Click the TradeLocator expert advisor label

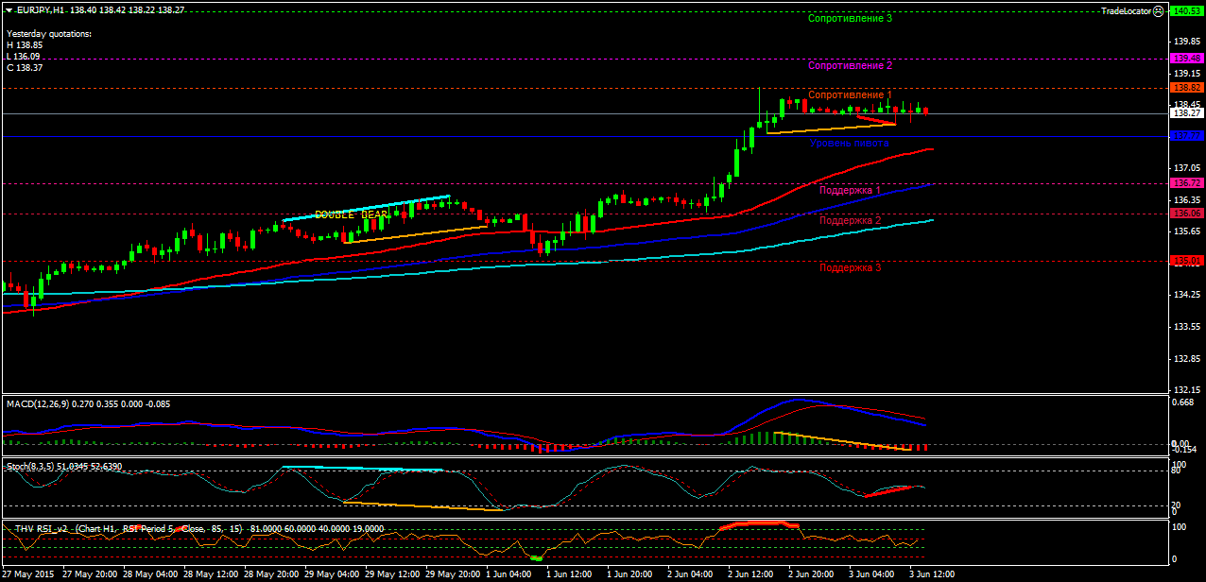coord(1126,10)
